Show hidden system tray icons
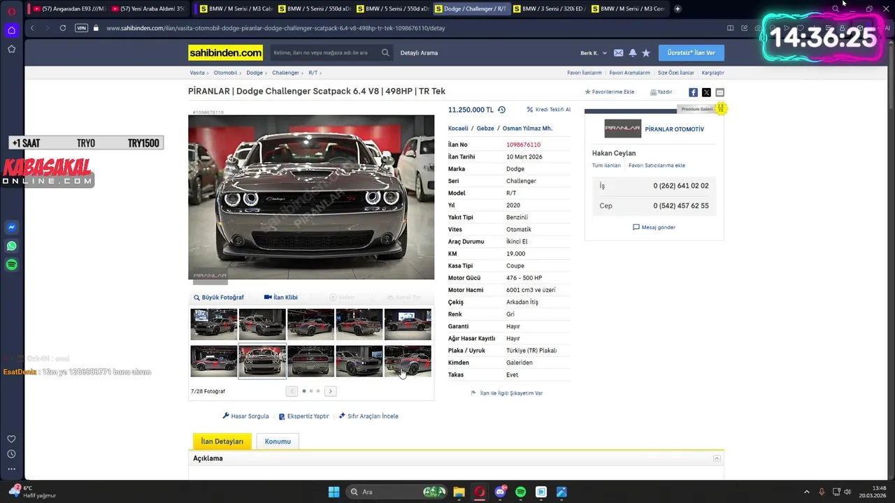Image resolution: width=895 pixels, height=503 pixels. pyautogui.click(x=806, y=492)
